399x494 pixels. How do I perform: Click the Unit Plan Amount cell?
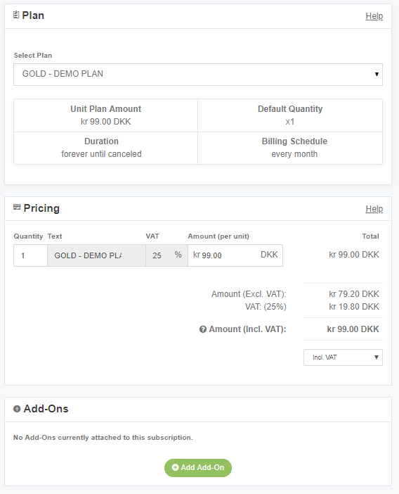(105, 115)
